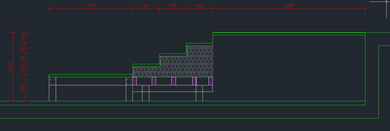Click the bolt plate left of first purple block
This screenshot has height=131, width=390.
(129, 81)
